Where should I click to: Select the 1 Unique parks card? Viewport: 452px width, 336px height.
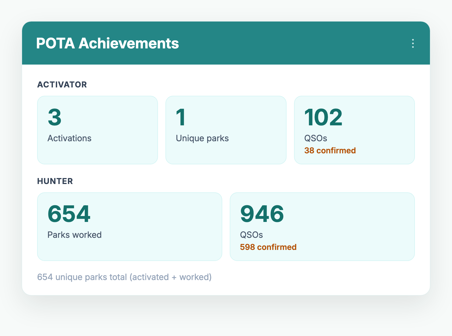click(x=226, y=130)
